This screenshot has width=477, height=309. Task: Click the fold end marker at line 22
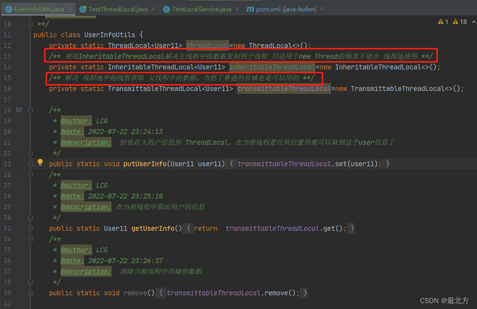tap(30, 153)
